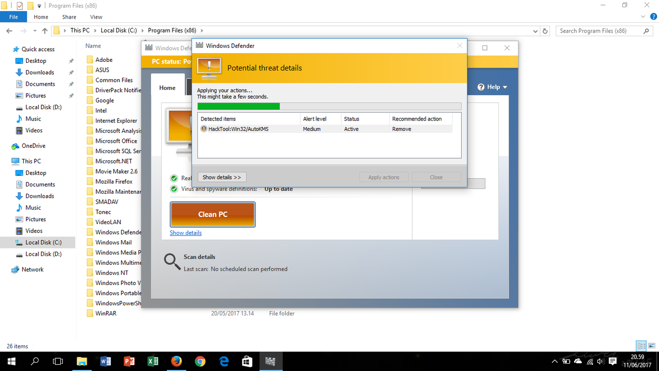Click Show details link under Clean PC
The width and height of the screenshot is (659, 371).
[186, 233]
